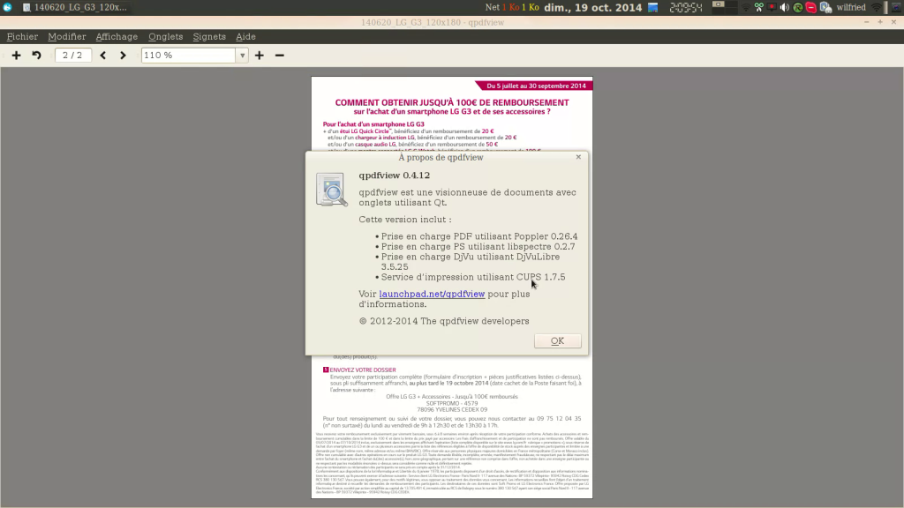
Task: Click the zoom in plus icon
Action: 260,56
